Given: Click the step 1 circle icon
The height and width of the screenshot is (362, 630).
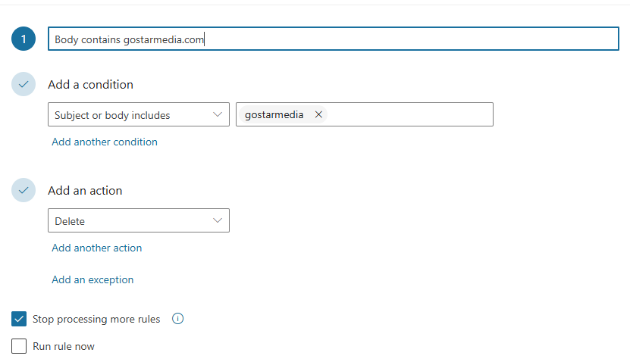Looking at the screenshot, I should pos(24,39).
